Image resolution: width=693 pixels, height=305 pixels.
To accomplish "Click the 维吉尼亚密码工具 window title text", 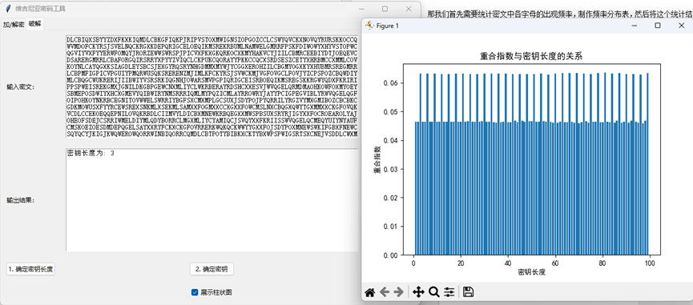I will pos(40,8).
